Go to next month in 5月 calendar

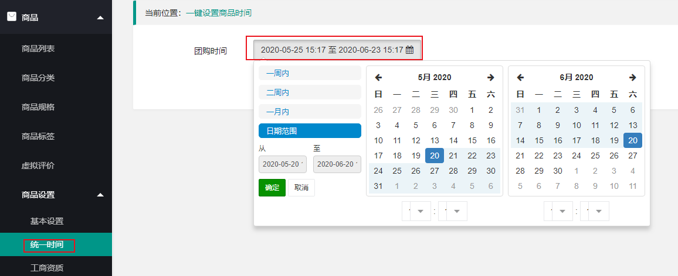pyautogui.click(x=491, y=78)
